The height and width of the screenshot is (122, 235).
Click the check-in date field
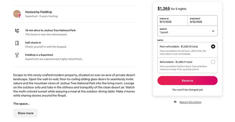pyautogui.click(x=172, y=20)
